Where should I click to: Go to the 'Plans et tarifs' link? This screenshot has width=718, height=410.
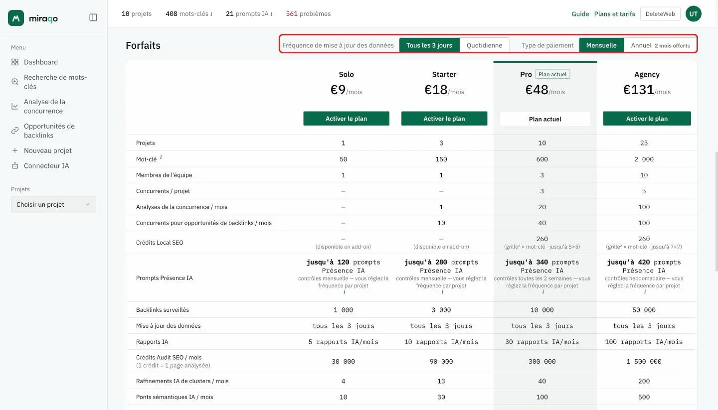point(615,14)
